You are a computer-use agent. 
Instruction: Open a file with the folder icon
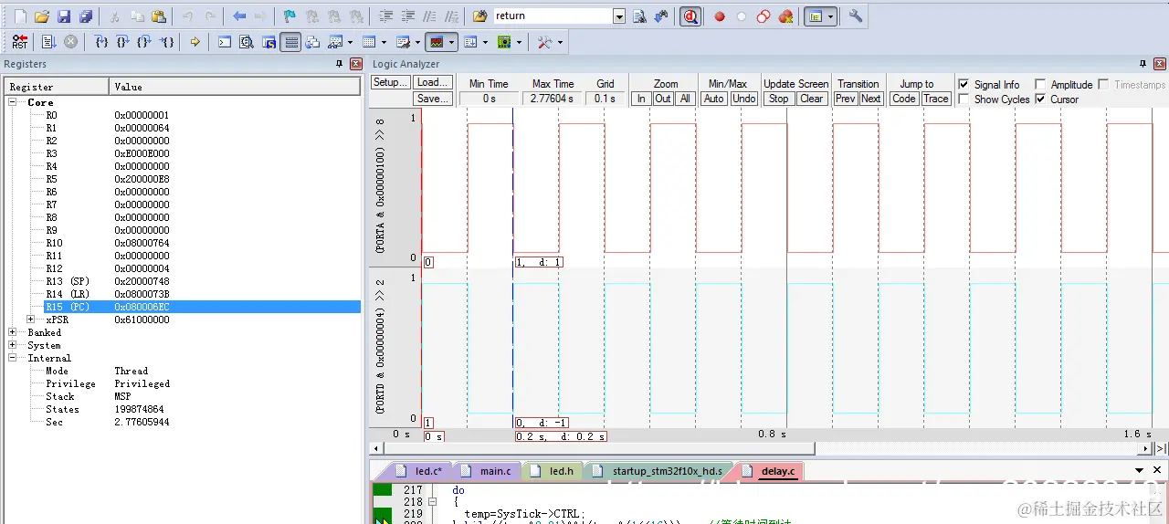(x=42, y=16)
